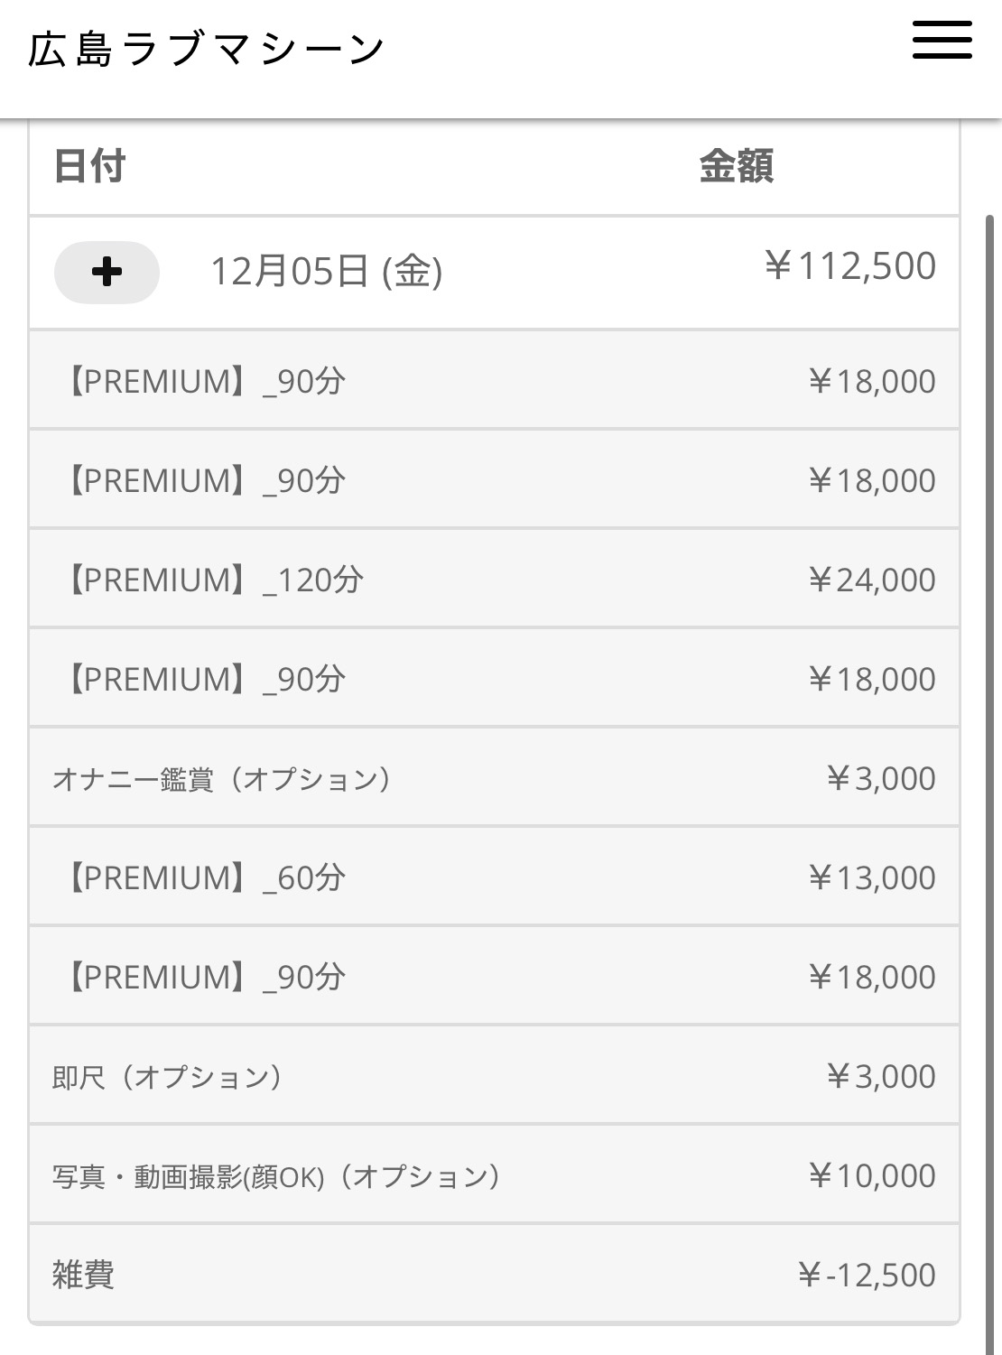Screen dimensions: 1002x1355
Task: Click the 広島ラブマシーン site title
Action: click(207, 50)
